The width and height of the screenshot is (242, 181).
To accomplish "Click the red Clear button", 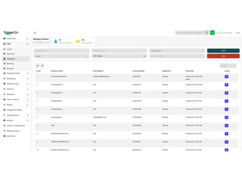I will (223, 56).
